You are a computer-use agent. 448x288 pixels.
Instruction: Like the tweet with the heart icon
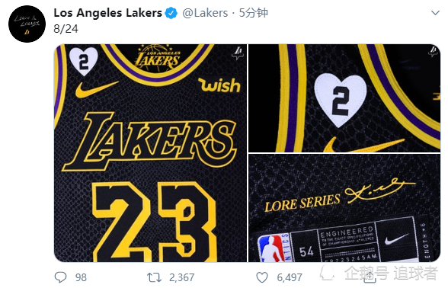(x=262, y=277)
